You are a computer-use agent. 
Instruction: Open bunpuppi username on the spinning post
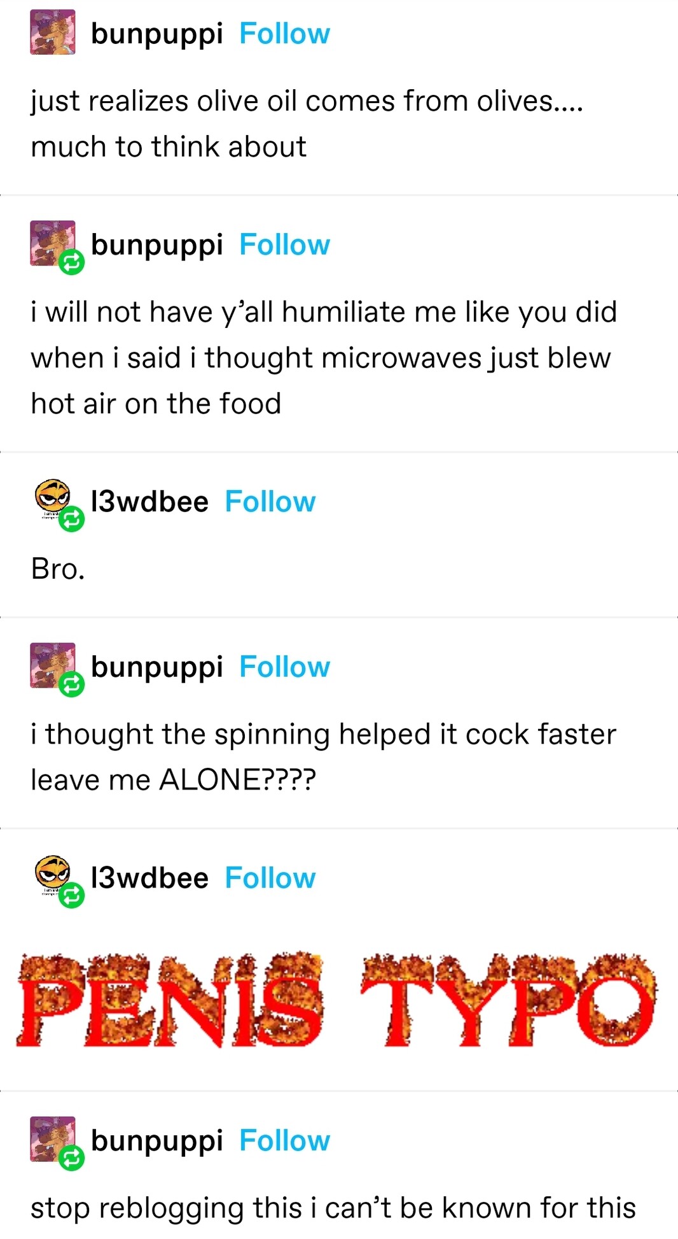pyautogui.click(x=157, y=667)
